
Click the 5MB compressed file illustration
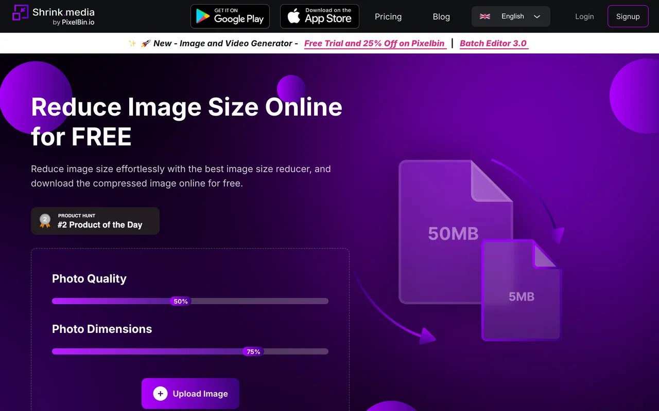(522, 291)
